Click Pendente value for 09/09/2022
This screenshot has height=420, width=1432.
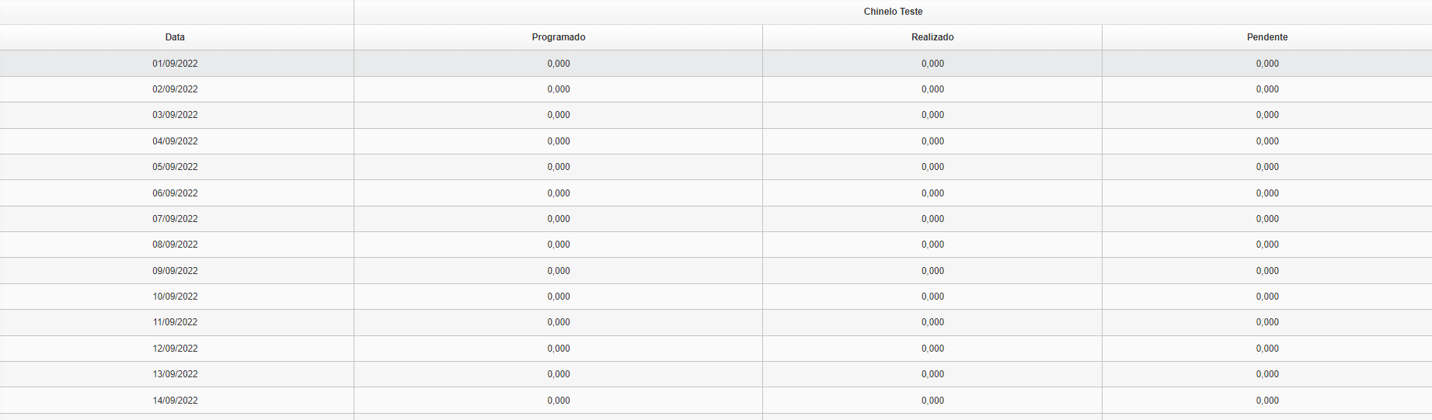click(x=1267, y=271)
